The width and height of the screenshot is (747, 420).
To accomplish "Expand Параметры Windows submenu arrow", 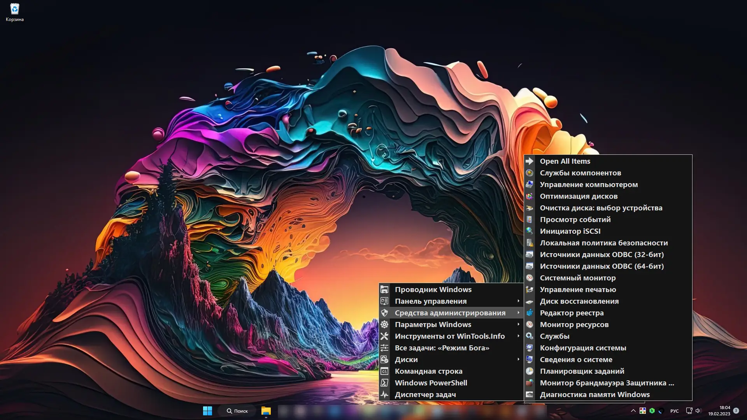I will pyautogui.click(x=518, y=324).
